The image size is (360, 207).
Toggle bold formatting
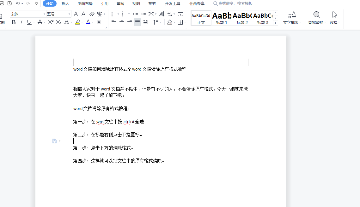14,22
